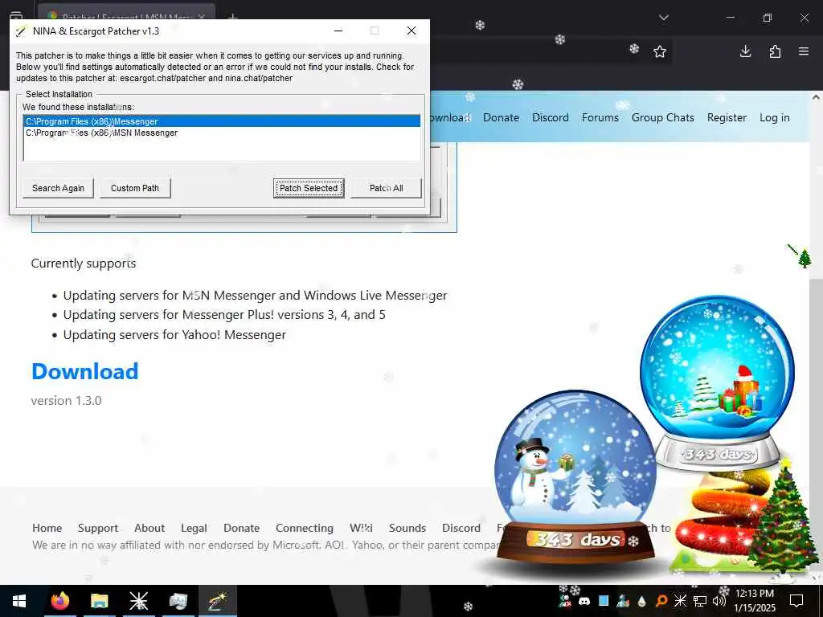Click the Patch All button

click(386, 188)
